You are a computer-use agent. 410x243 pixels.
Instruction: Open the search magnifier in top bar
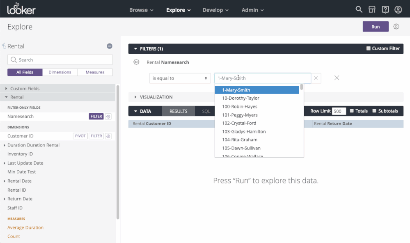click(x=359, y=10)
